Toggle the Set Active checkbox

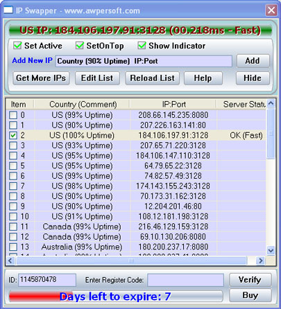pyautogui.click(x=17, y=46)
